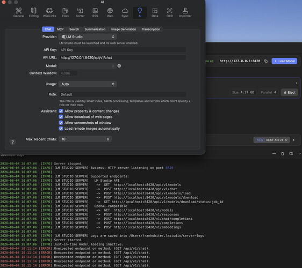Disable Load remote images automatically
This screenshot has height=268, width=302.
61,128
